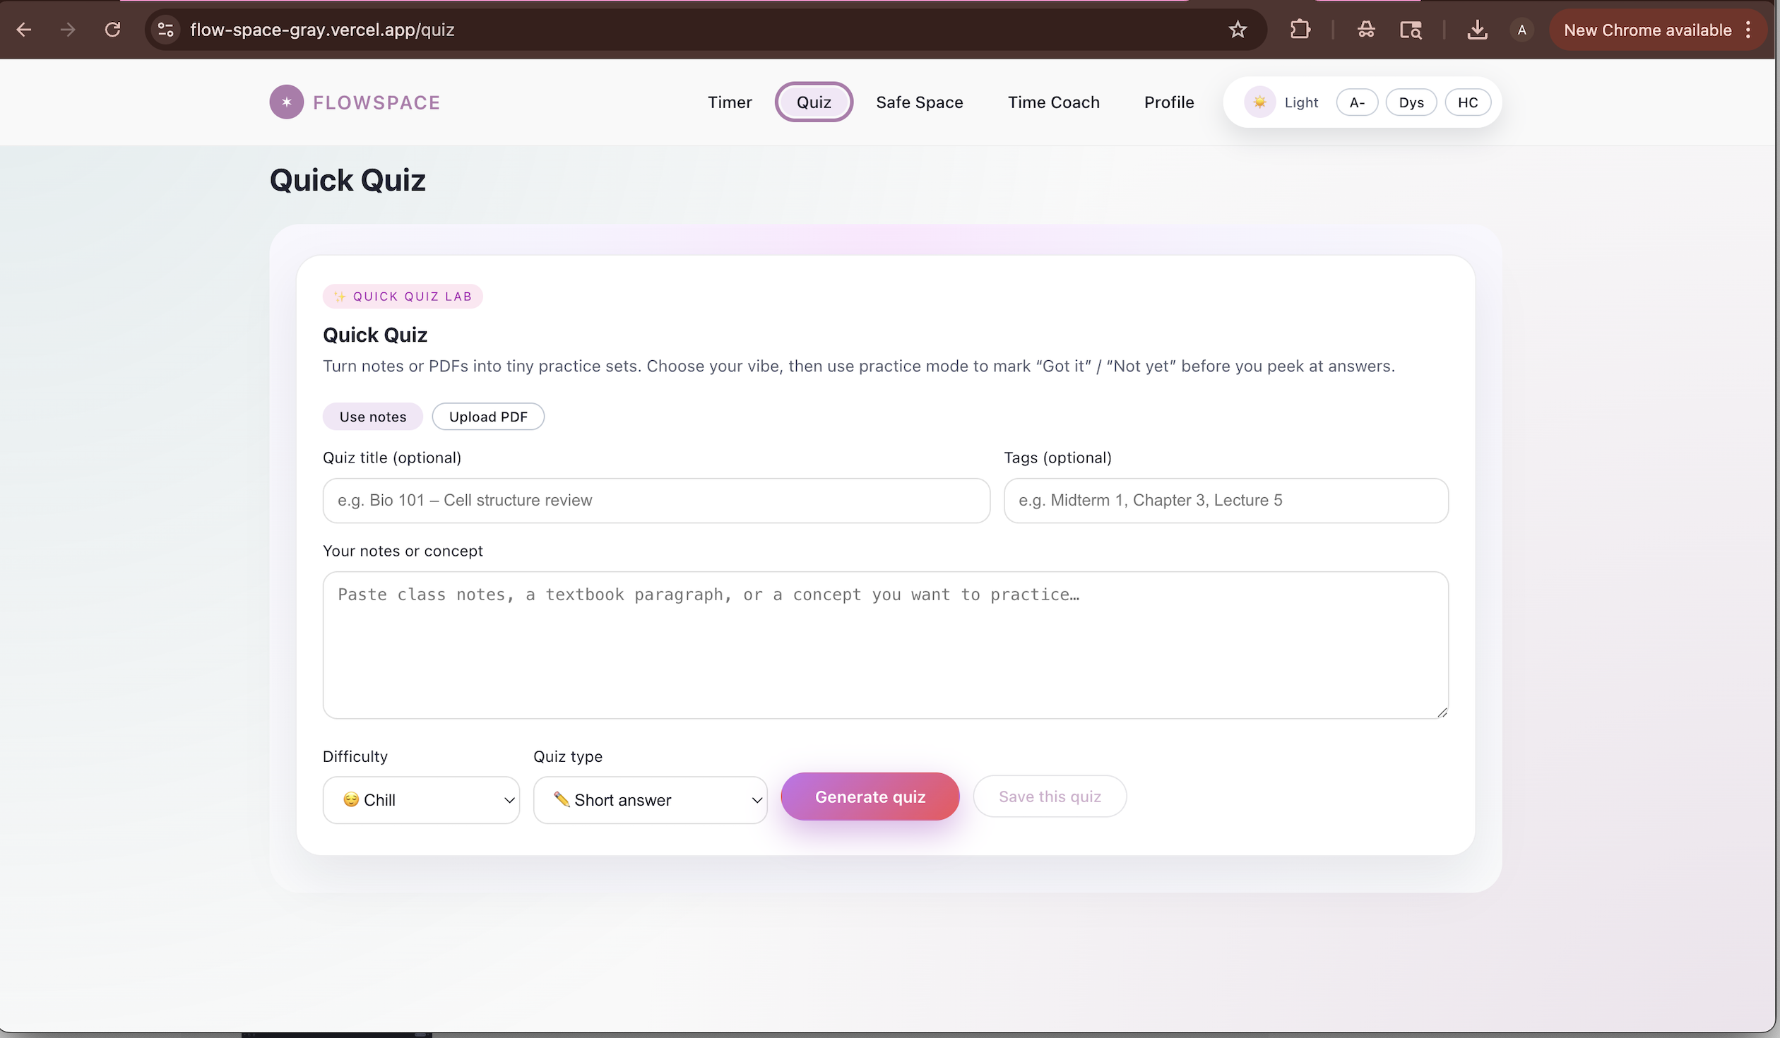Open Chrome downloads icon
This screenshot has width=1780, height=1038.
click(1477, 30)
